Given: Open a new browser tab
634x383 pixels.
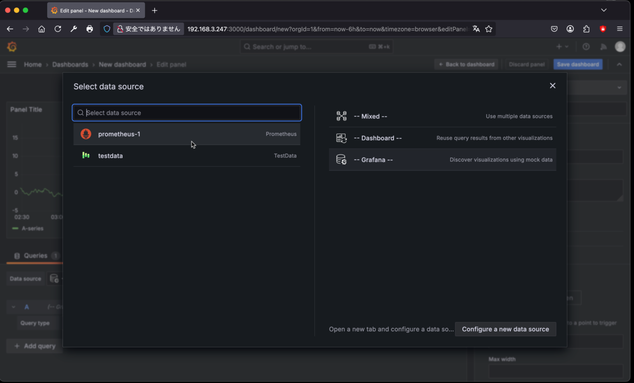Looking at the screenshot, I should [154, 11].
